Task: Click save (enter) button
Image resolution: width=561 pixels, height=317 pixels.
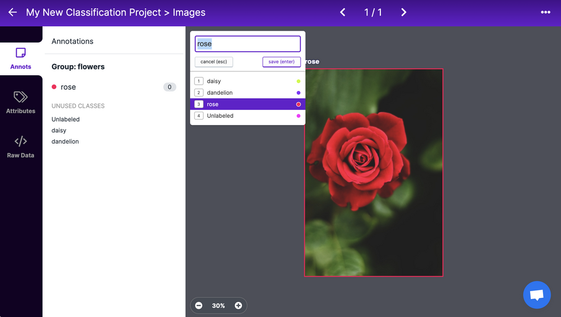Action: [x=282, y=62]
